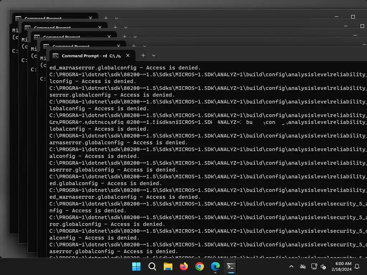Open a new tab in the front Command Prompt window
This screenshot has width=367, height=275.
coord(143,56)
